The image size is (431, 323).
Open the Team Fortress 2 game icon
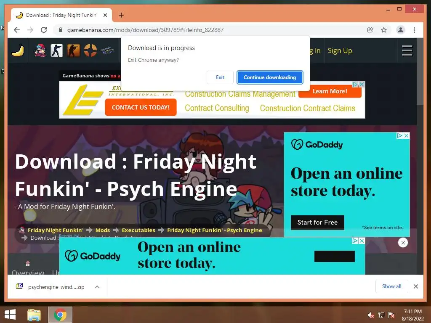click(90, 50)
